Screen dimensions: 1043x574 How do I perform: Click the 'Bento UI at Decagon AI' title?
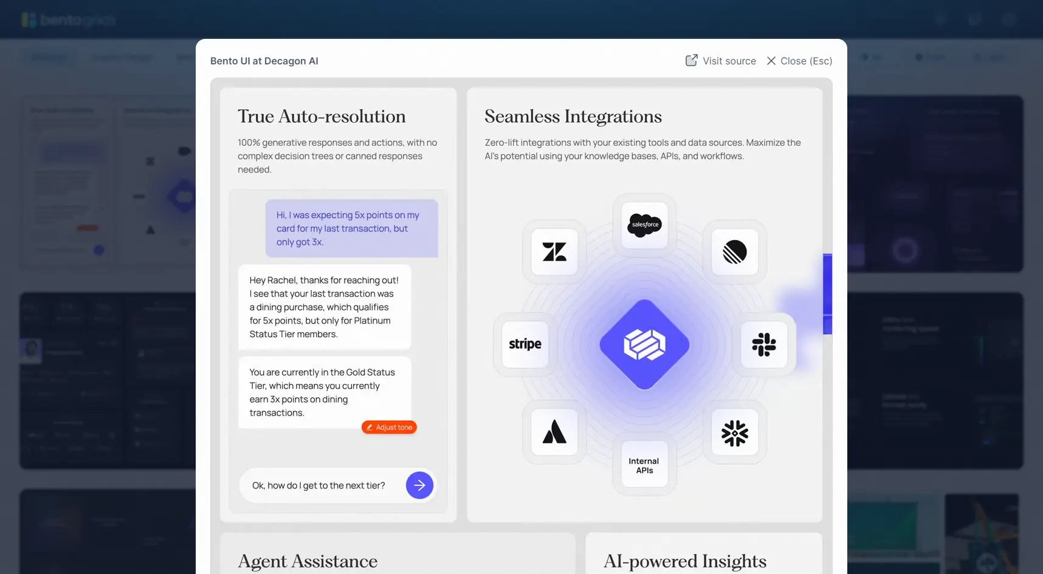click(x=264, y=61)
